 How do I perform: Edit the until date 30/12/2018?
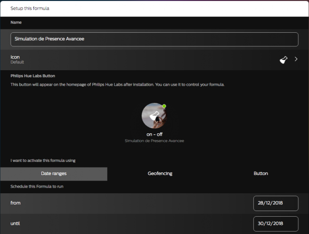point(276,224)
